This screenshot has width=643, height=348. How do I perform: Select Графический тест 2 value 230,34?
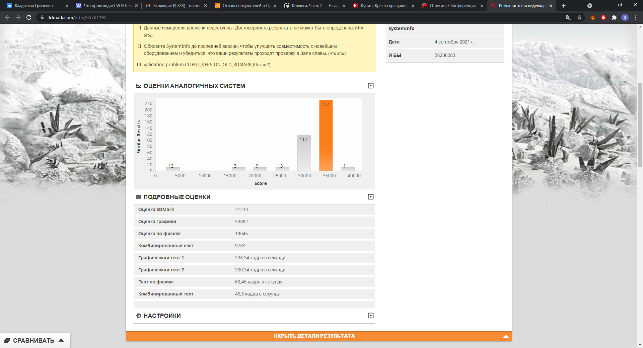point(260,270)
